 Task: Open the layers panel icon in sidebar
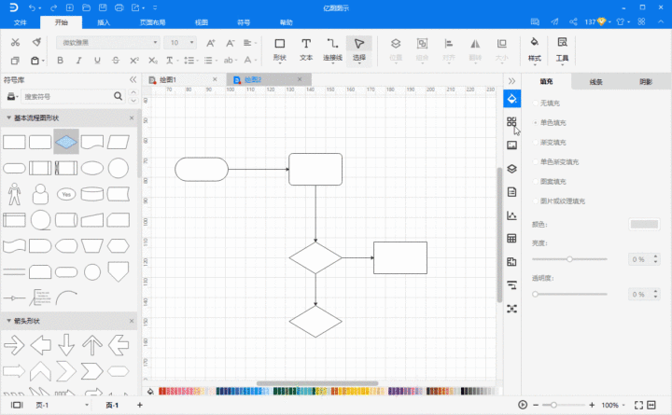(511, 169)
